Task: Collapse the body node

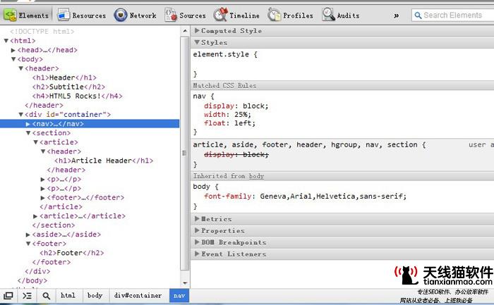Action: [13, 59]
